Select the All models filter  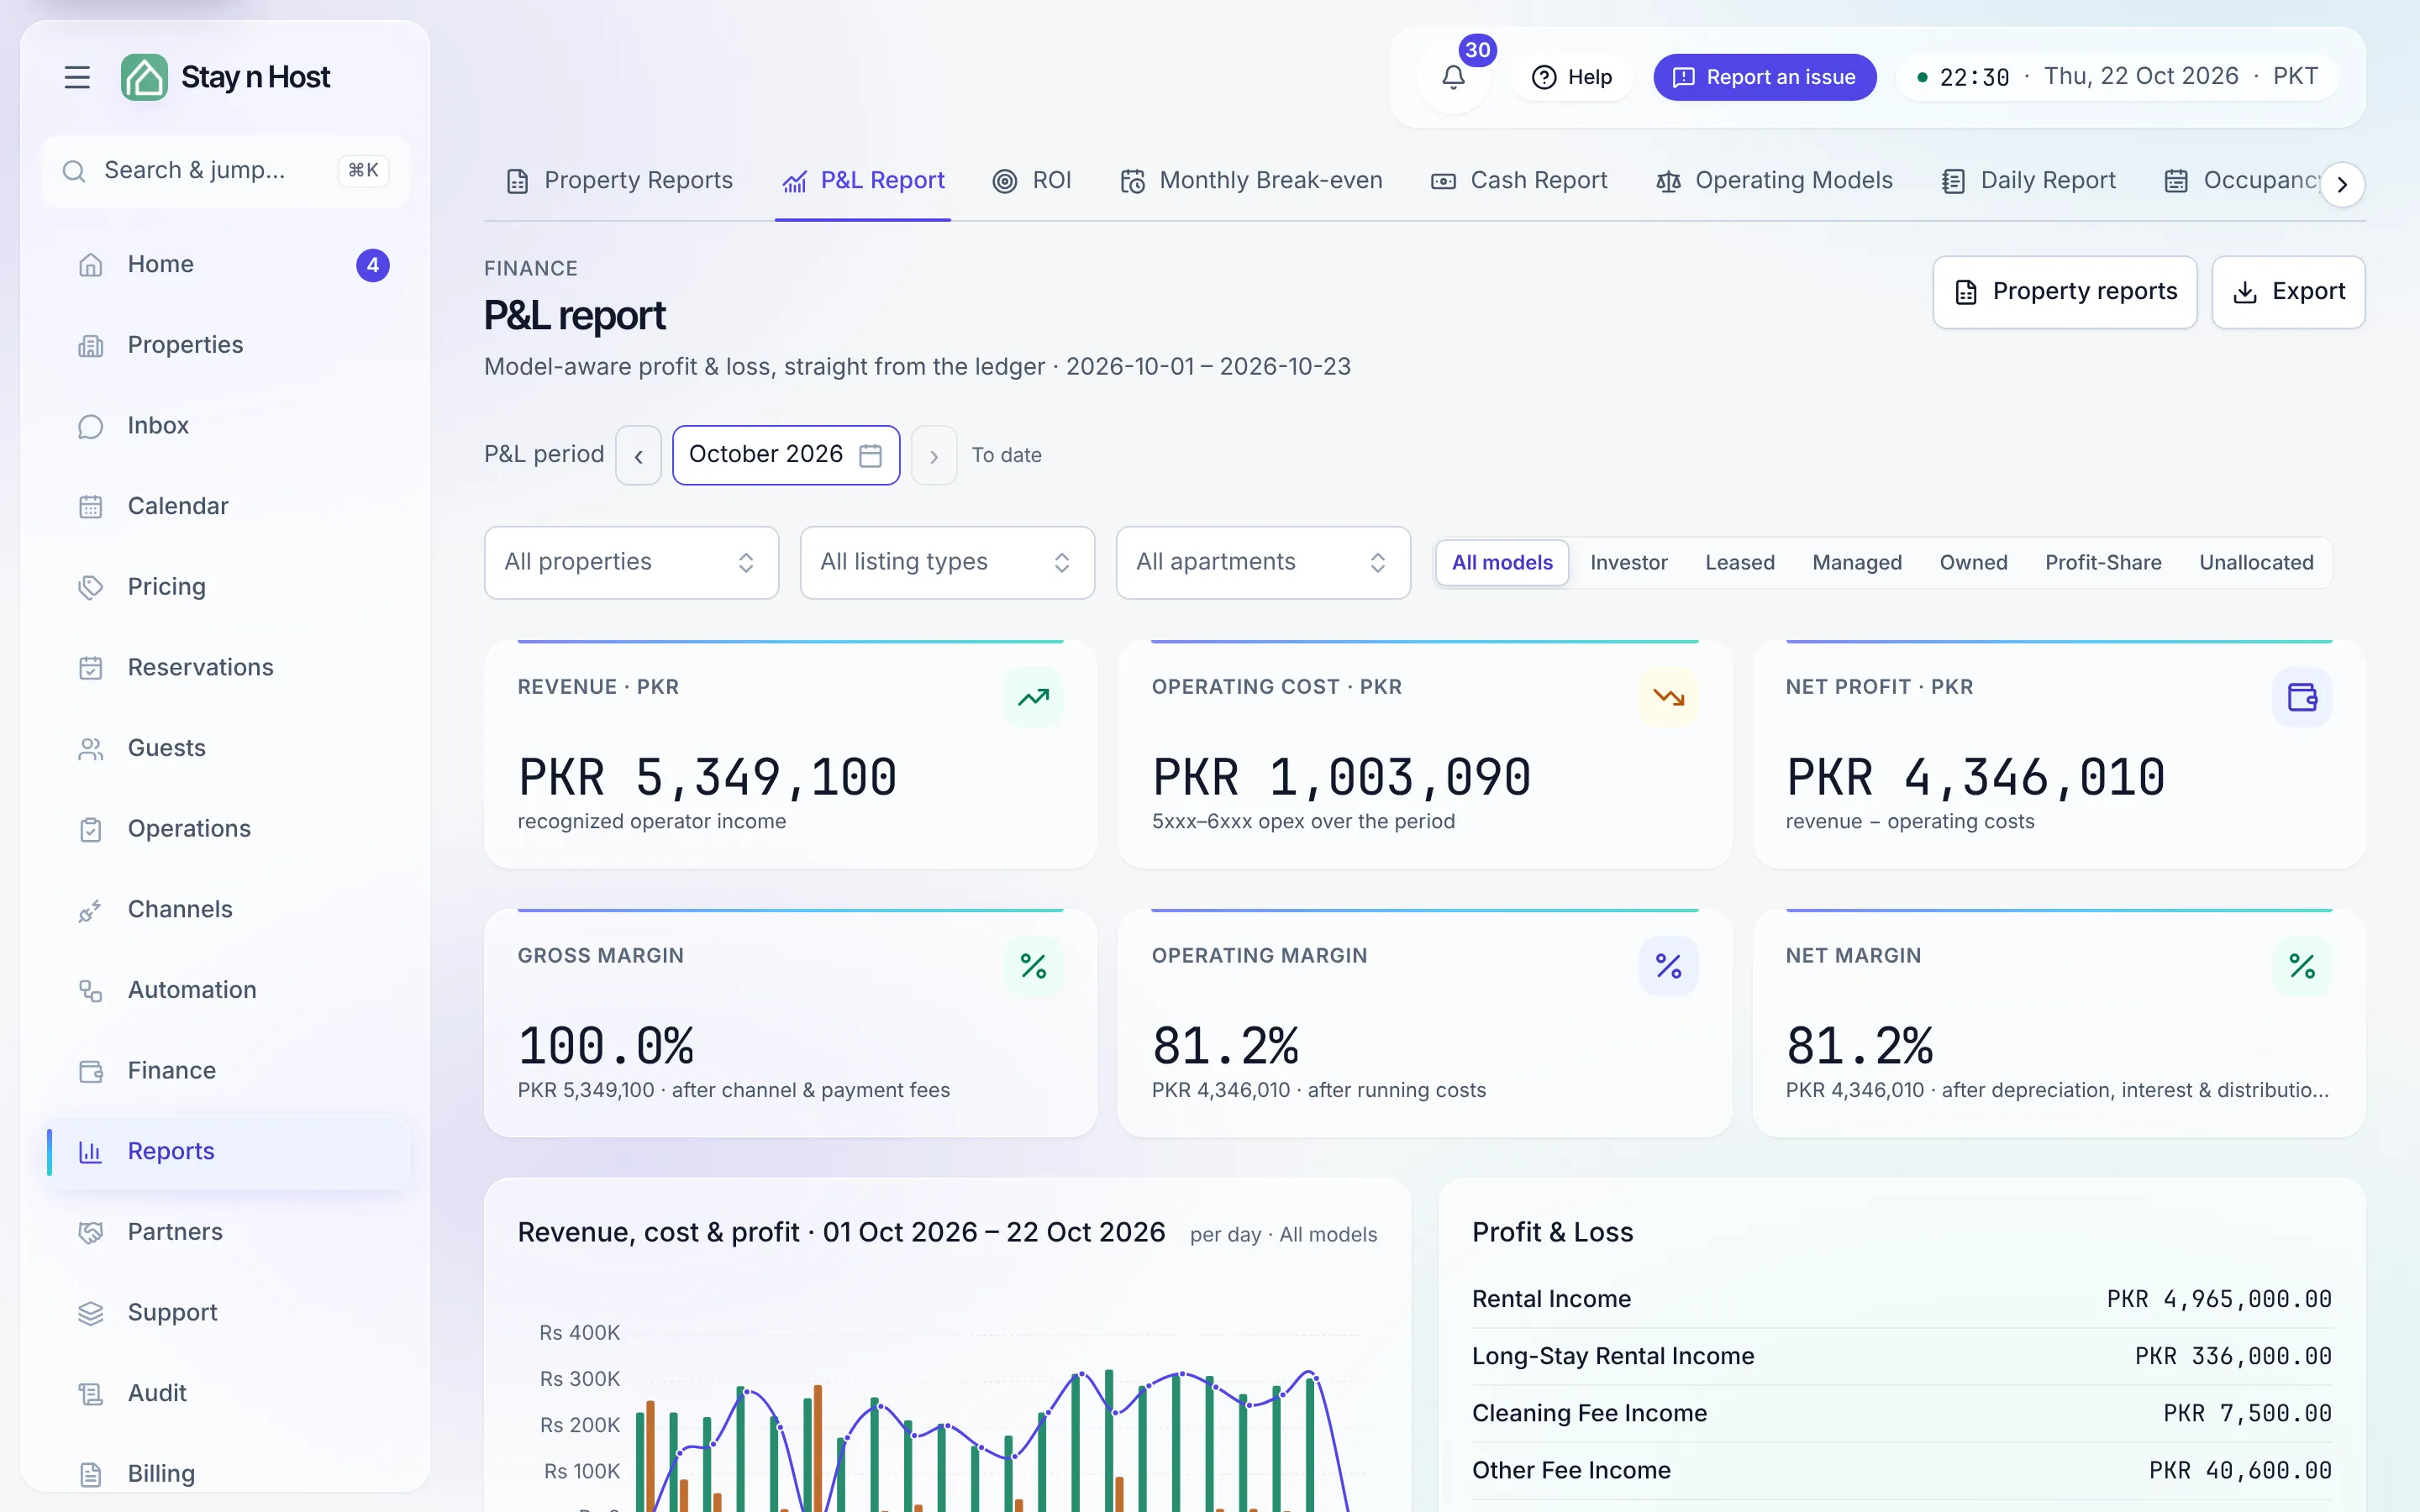point(1502,562)
